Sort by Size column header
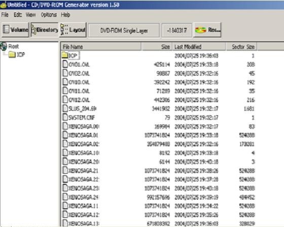 pyautogui.click(x=157, y=47)
